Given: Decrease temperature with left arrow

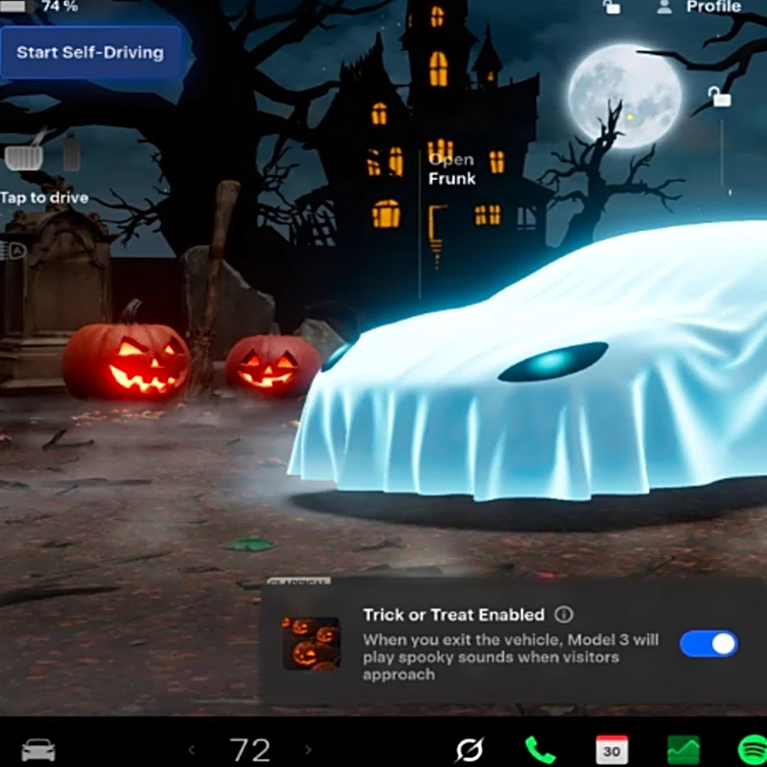Looking at the screenshot, I should (x=192, y=749).
